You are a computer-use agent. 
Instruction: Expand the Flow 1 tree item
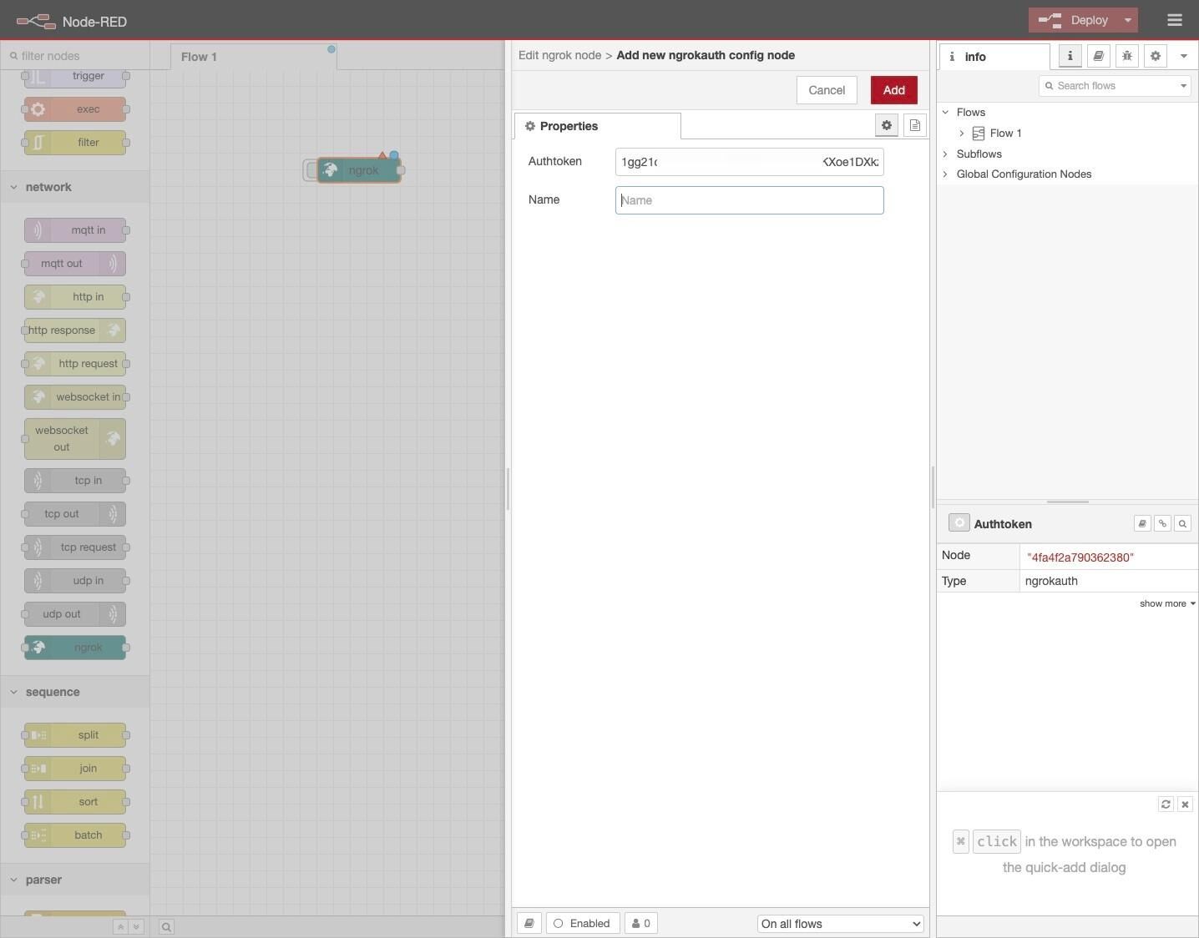(961, 133)
